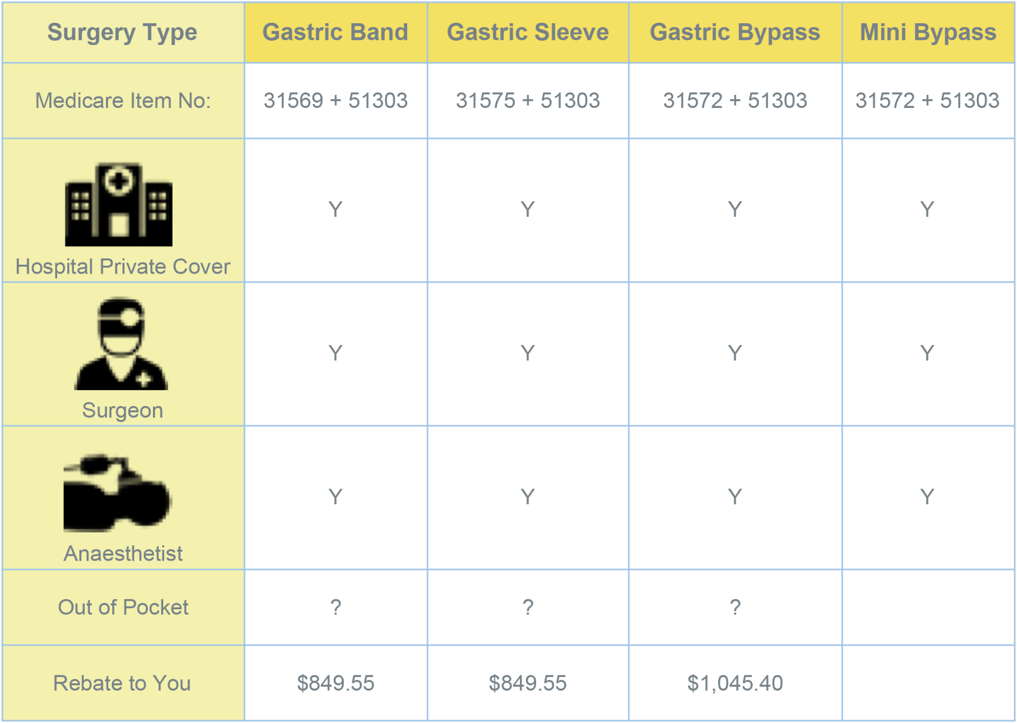Click the Surgery Type header cell
1017x723 pixels.
(x=122, y=32)
